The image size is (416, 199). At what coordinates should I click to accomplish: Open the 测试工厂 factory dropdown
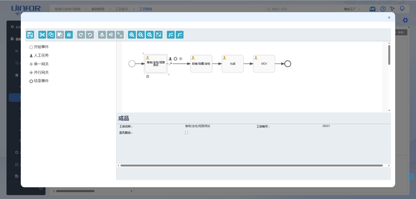point(352,9)
